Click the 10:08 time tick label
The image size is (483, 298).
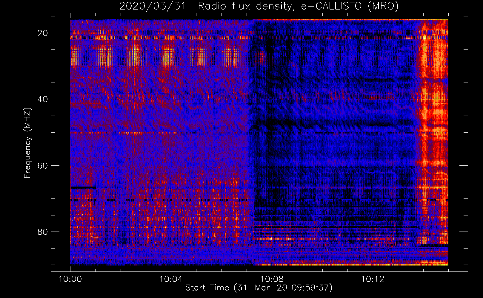272,279
